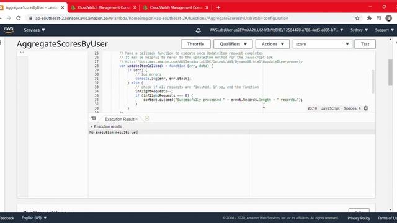Open the Qualifiers dropdown
Image resolution: width=397 pixels, height=223 pixels.
click(233, 44)
